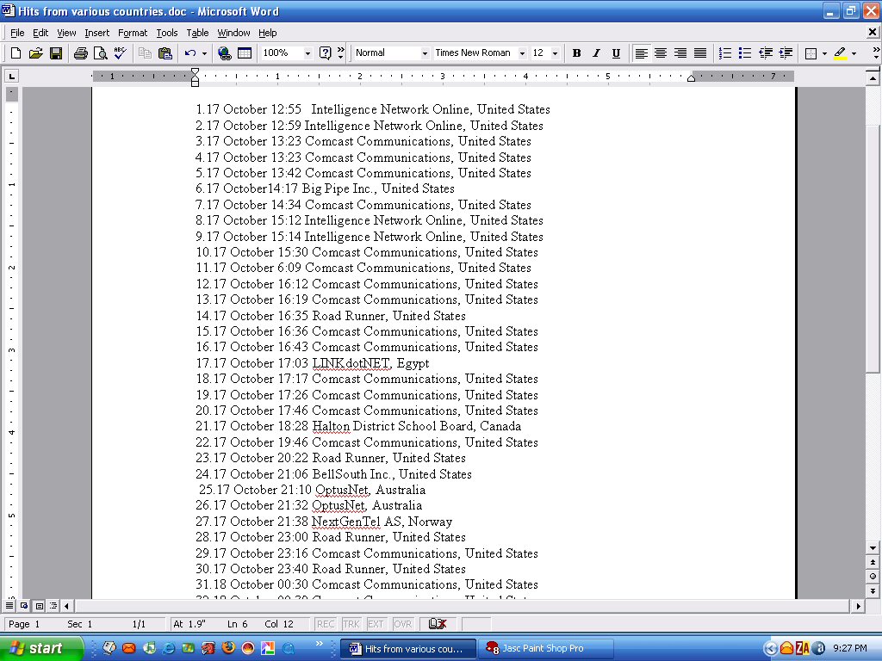
Task: Open the Tools menu
Action: point(167,33)
